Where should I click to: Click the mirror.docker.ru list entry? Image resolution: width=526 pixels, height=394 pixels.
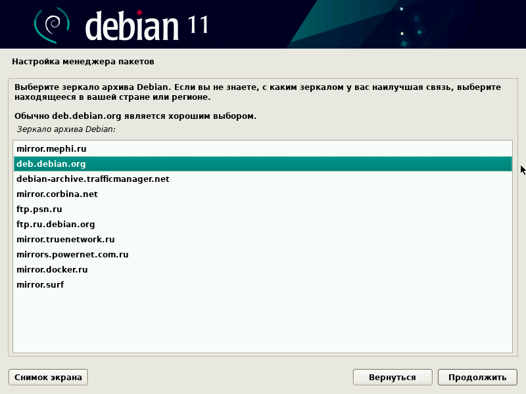click(x=53, y=269)
